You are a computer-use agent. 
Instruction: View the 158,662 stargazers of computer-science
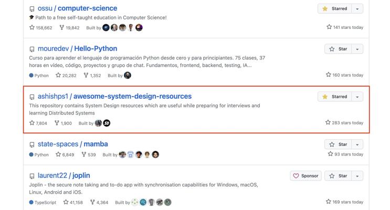click(41, 28)
